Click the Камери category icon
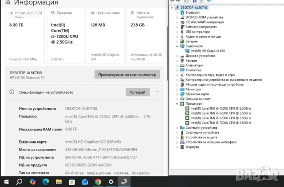 point(182,60)
